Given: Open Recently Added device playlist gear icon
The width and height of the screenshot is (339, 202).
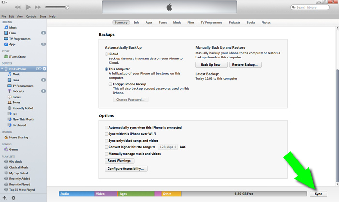Looking at the screenshot, I should coord(10,108).
